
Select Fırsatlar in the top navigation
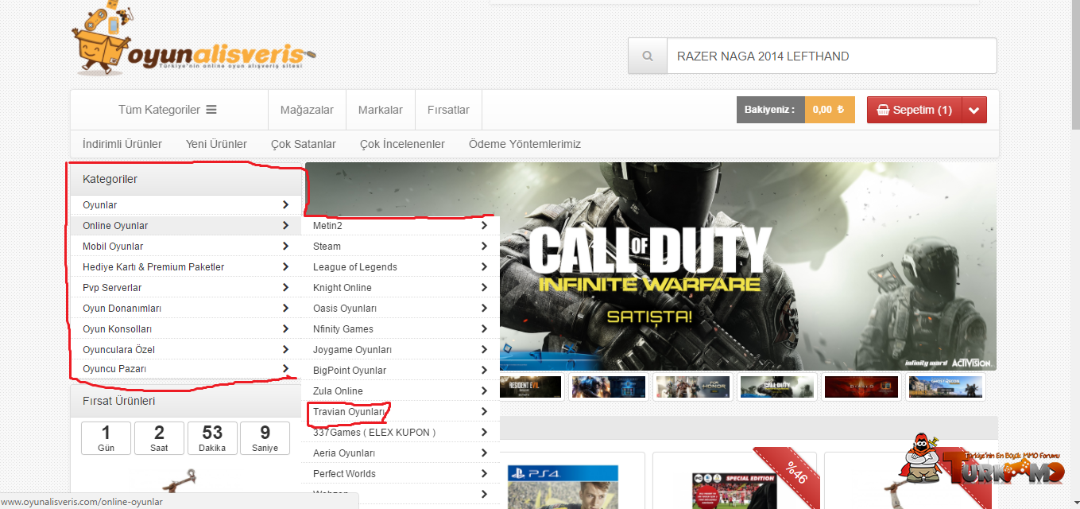tap(448, 110)
